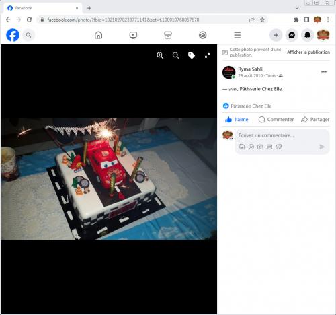Toggle browser side panel
The image size is (336, 315).
pyautogui.click(x=306, y=20)
